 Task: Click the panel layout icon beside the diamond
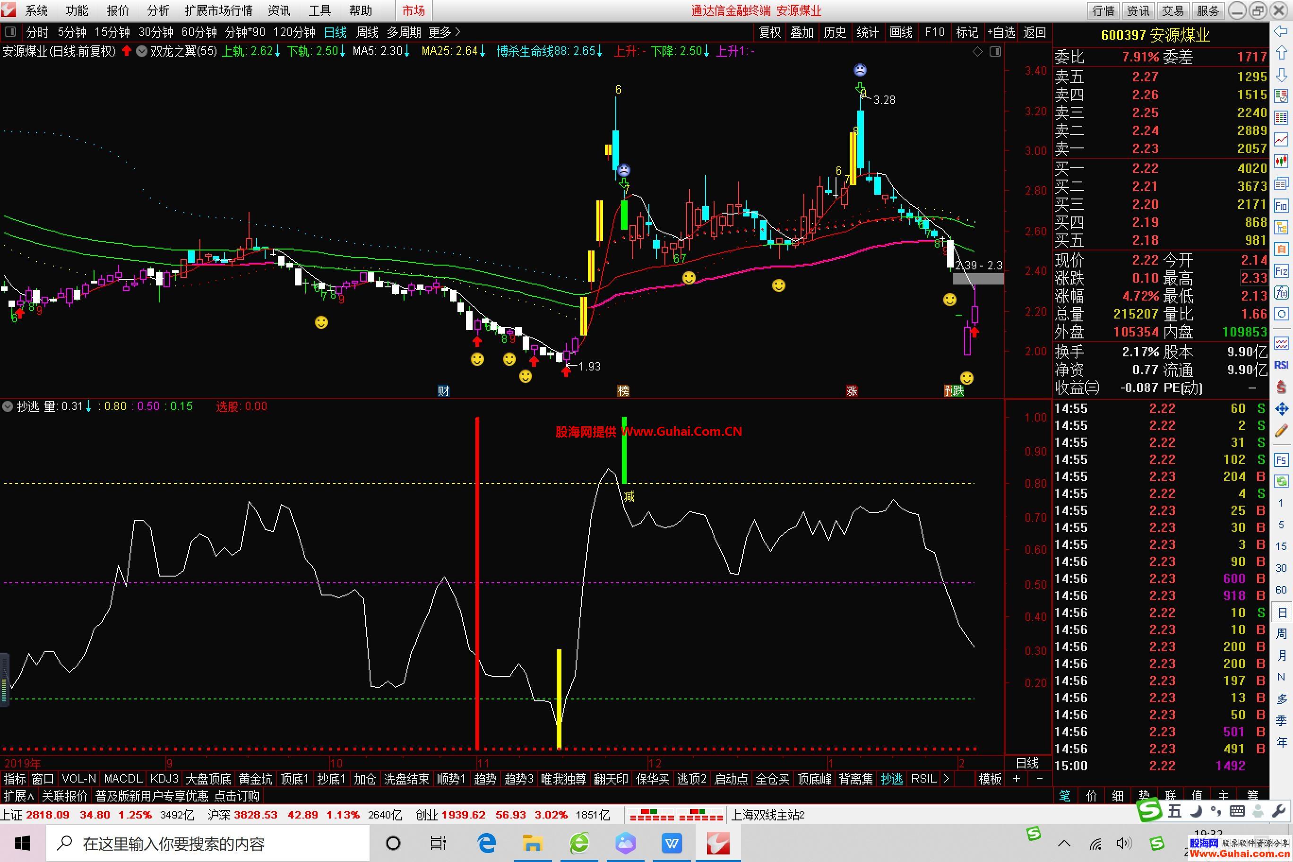point(995,51)
